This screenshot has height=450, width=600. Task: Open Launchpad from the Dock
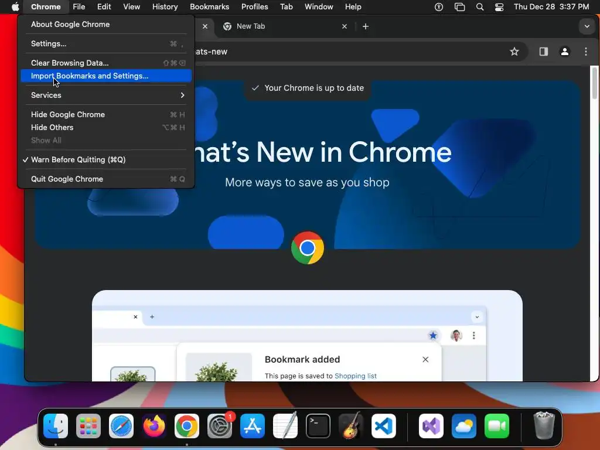pos(88,426)
